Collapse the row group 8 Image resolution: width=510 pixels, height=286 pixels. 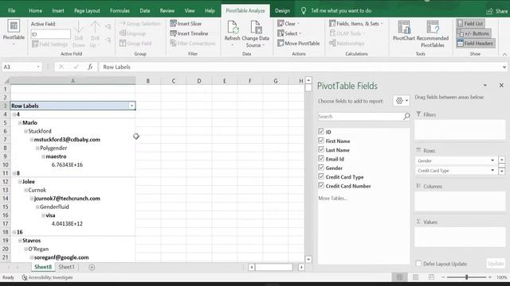[14, 173]
